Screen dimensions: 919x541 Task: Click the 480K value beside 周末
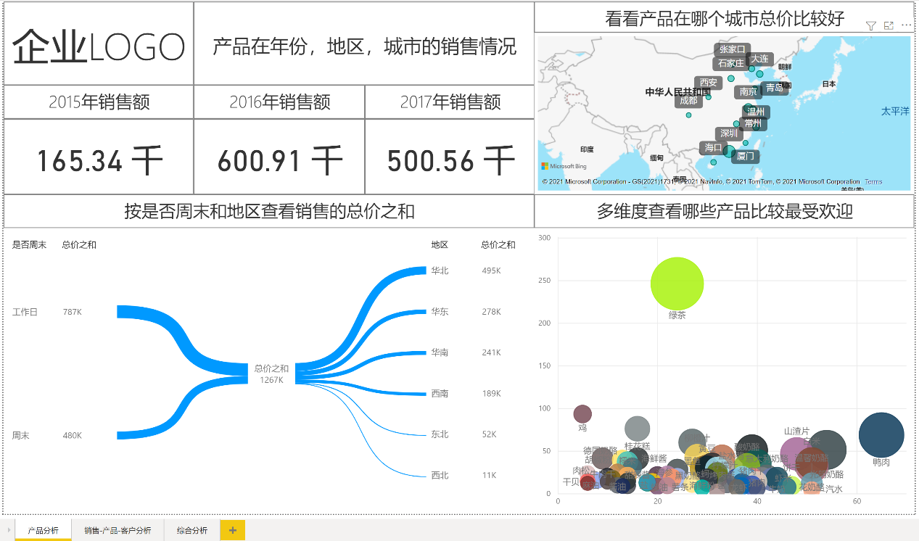click(x=73, y=436)
